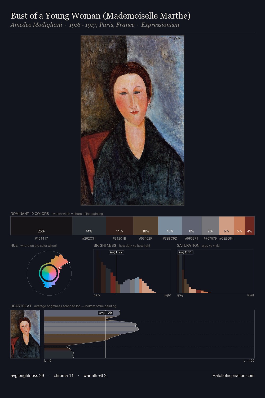The image size is (265, 398).
Task: Click the 'how dark vs how light' caption
Action: (135, 245)
